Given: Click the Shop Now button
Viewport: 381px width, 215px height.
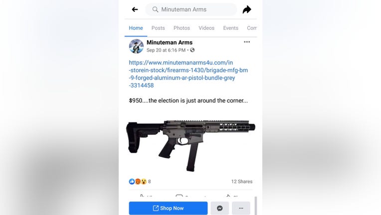Looking at the screenshot, I should tap(168, 208).
